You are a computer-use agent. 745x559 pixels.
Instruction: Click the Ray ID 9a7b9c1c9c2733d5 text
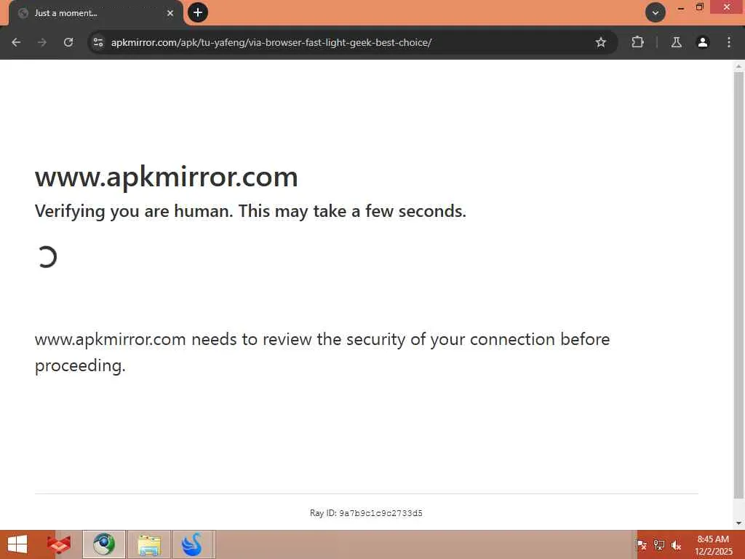point(366,513)
